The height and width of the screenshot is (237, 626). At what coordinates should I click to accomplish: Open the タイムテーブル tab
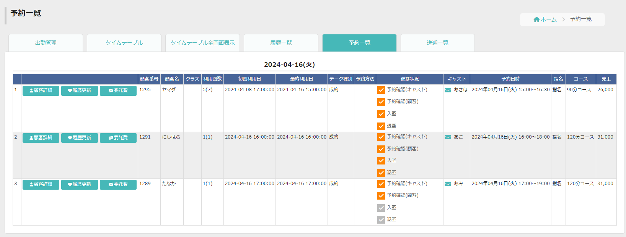click(124, 43)
